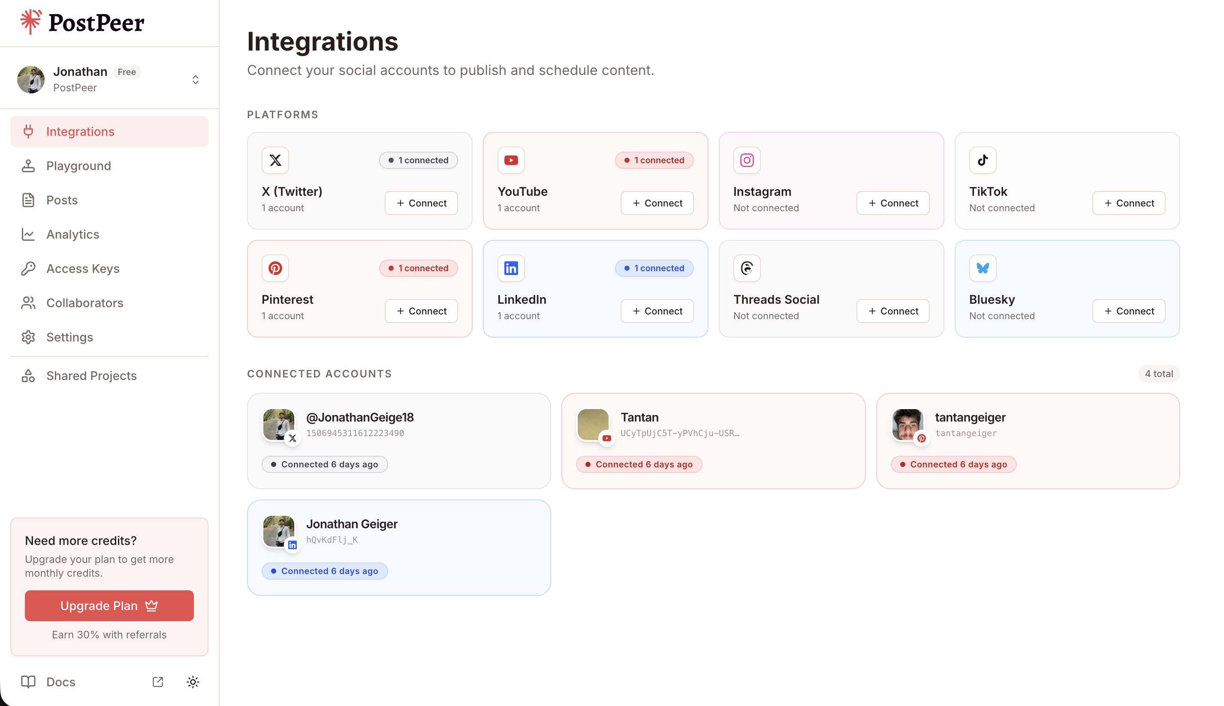1224x706 pixels.
Task: Click the Instagram platform icon
Action: pyautogui.click(x=746, y=160)
